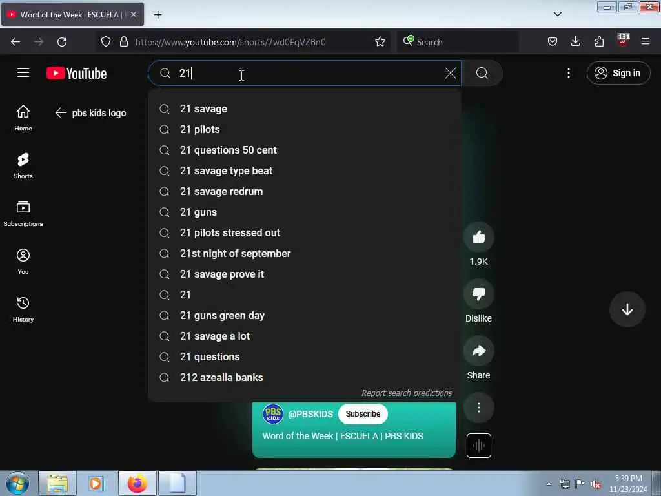
Task: Click the PBS Kids channel avatar
Action: (x=273, y=414)
